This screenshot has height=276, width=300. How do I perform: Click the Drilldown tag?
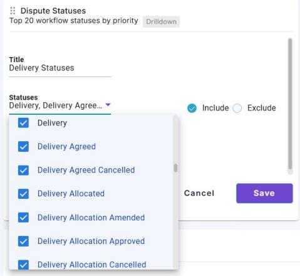[161, 21]
